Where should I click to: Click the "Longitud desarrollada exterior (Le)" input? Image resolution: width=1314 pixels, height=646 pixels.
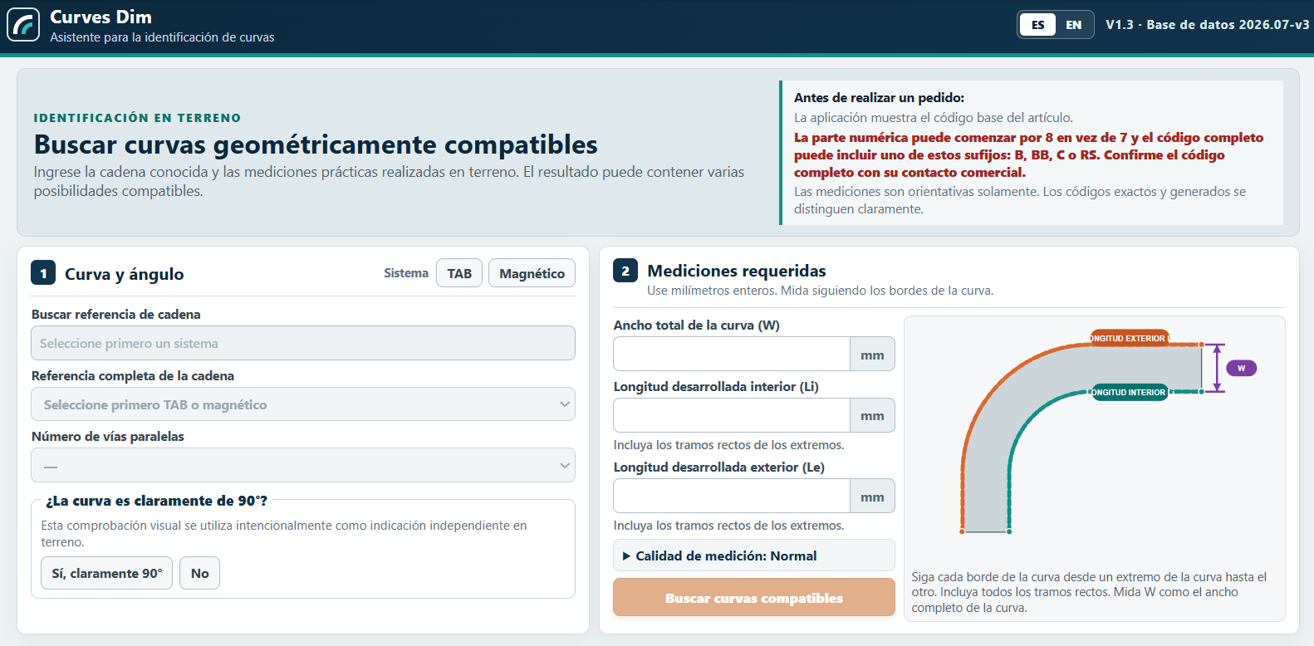[x=732, y=497]
